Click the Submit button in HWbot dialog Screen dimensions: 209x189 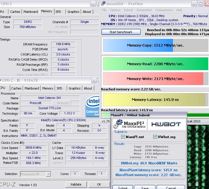(123, 187)
